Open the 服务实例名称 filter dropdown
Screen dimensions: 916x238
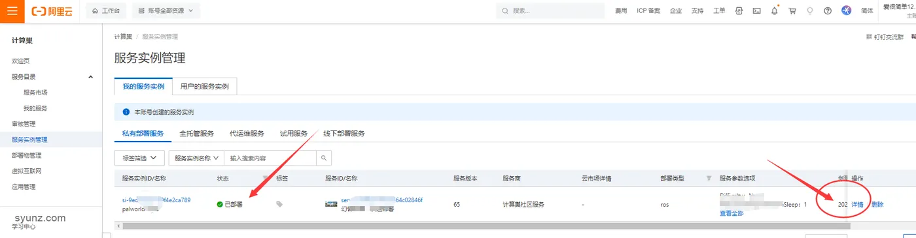pos(196,158)
